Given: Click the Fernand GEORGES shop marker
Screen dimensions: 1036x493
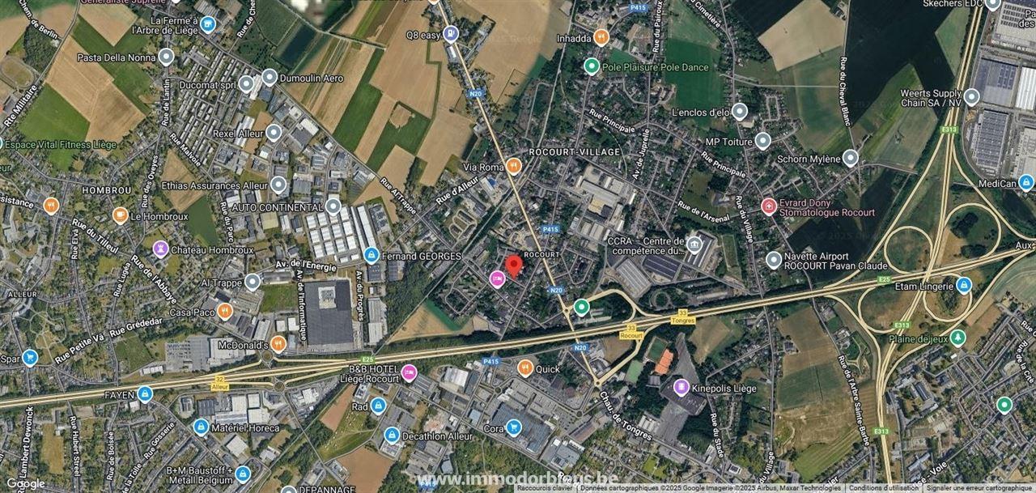Looking at the screenshot, I should pyautogui.click(x=372, y=256).
